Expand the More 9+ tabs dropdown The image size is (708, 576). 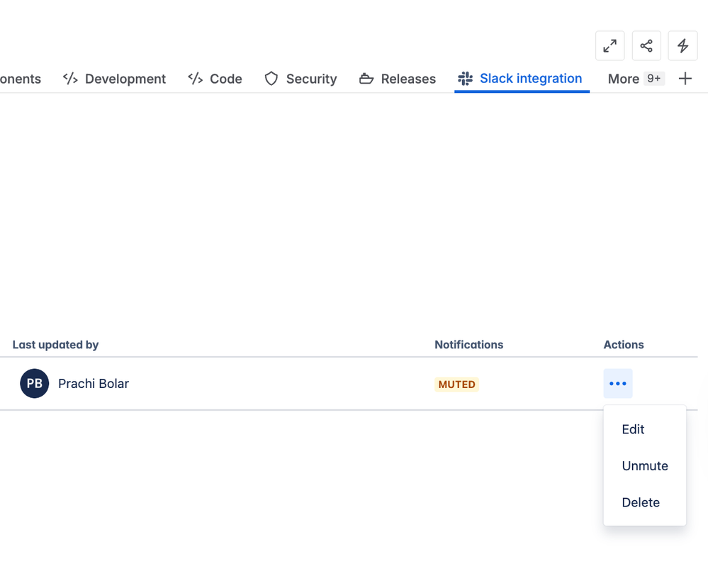point(636,79)
